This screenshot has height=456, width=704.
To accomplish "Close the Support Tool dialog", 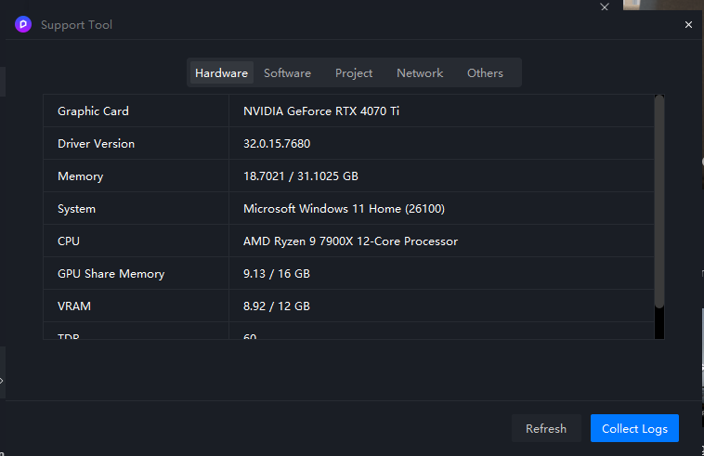I will click(x=688, y=25).
